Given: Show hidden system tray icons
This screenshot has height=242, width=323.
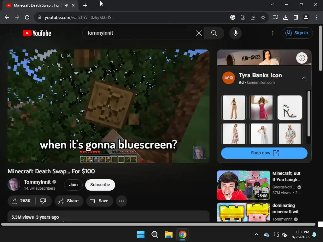Looking at the screenshot, I should coord(256,234).
